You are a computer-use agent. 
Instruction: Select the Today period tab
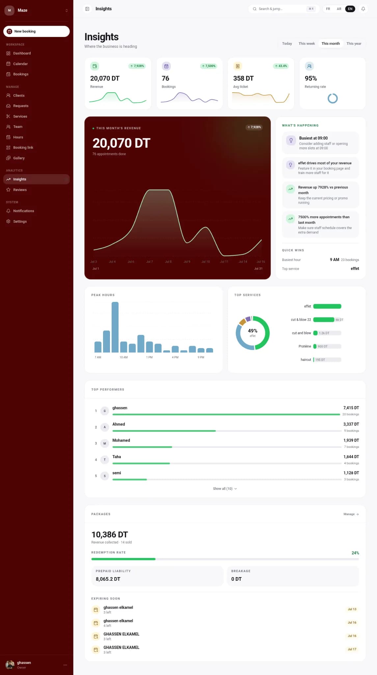[287, 44]
